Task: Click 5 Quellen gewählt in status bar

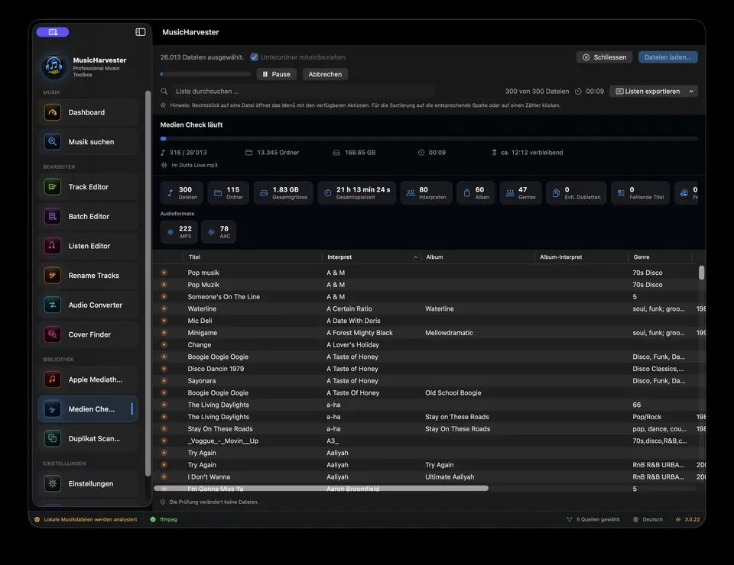Action: [593, 519]
